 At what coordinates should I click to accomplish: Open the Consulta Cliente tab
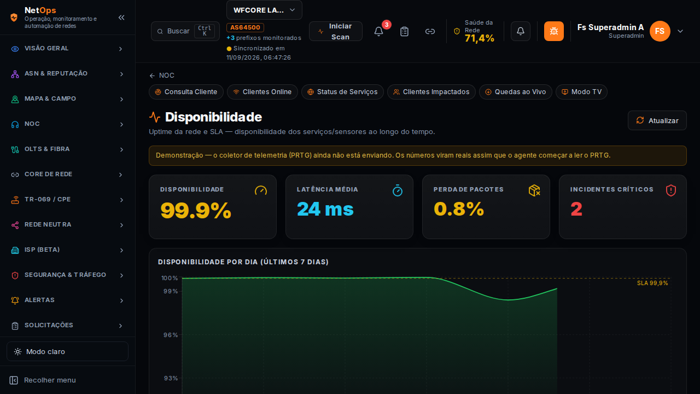[186, 92]
